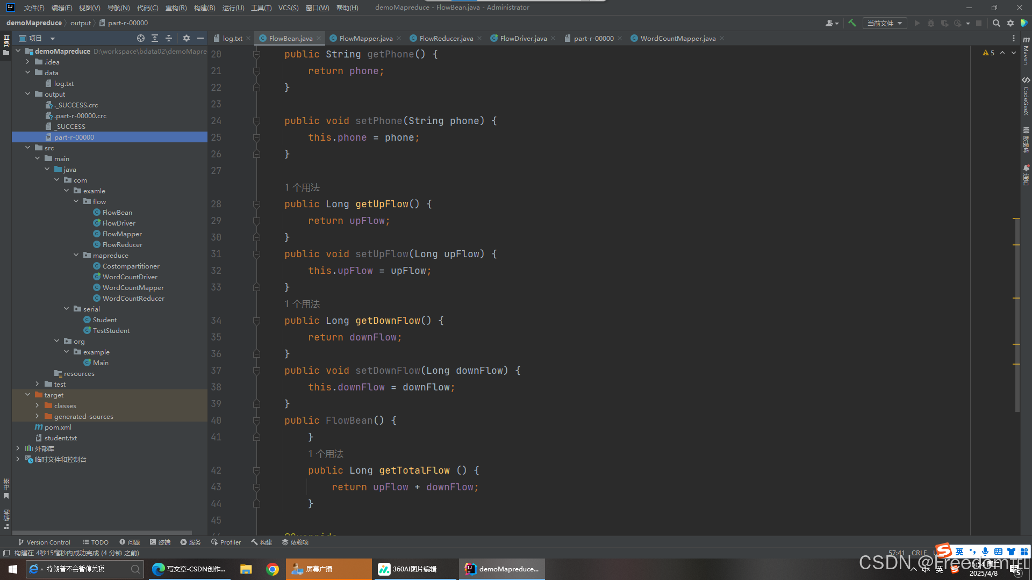Click Expand All in project panel
1032x580 pixels.
[x=155, y=38]
